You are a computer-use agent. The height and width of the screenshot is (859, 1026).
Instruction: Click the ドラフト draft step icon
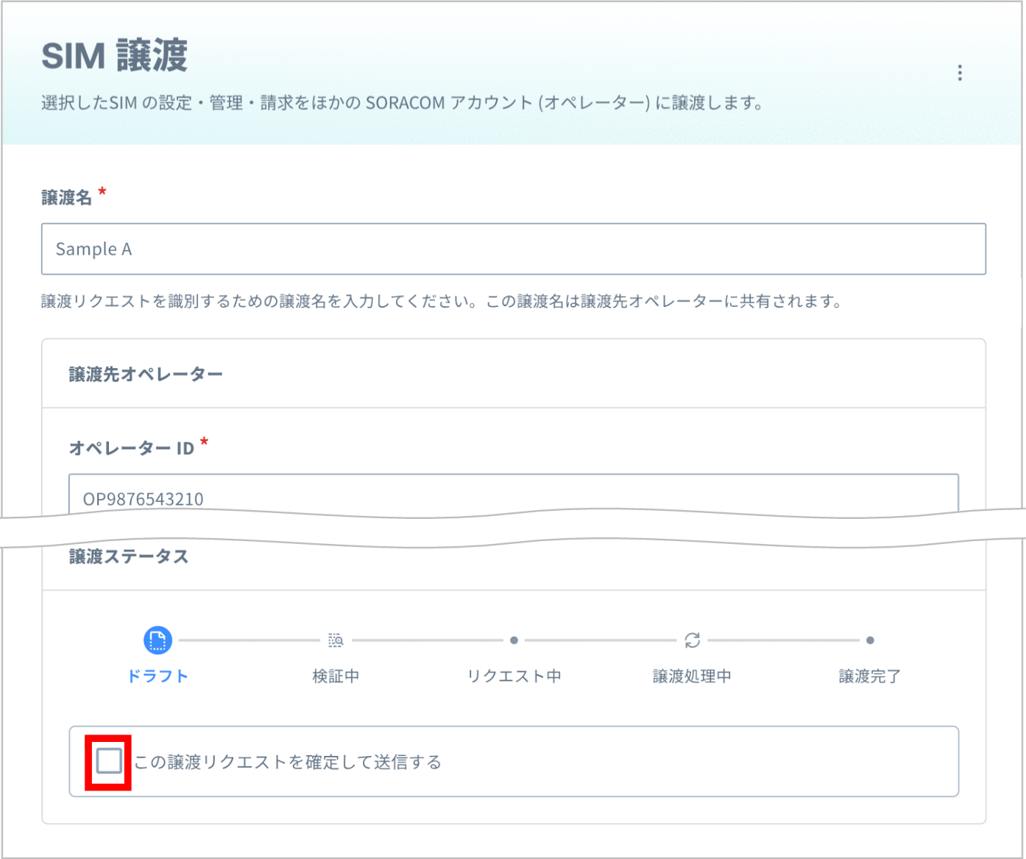pyautogui.click(x=158, y=640)
